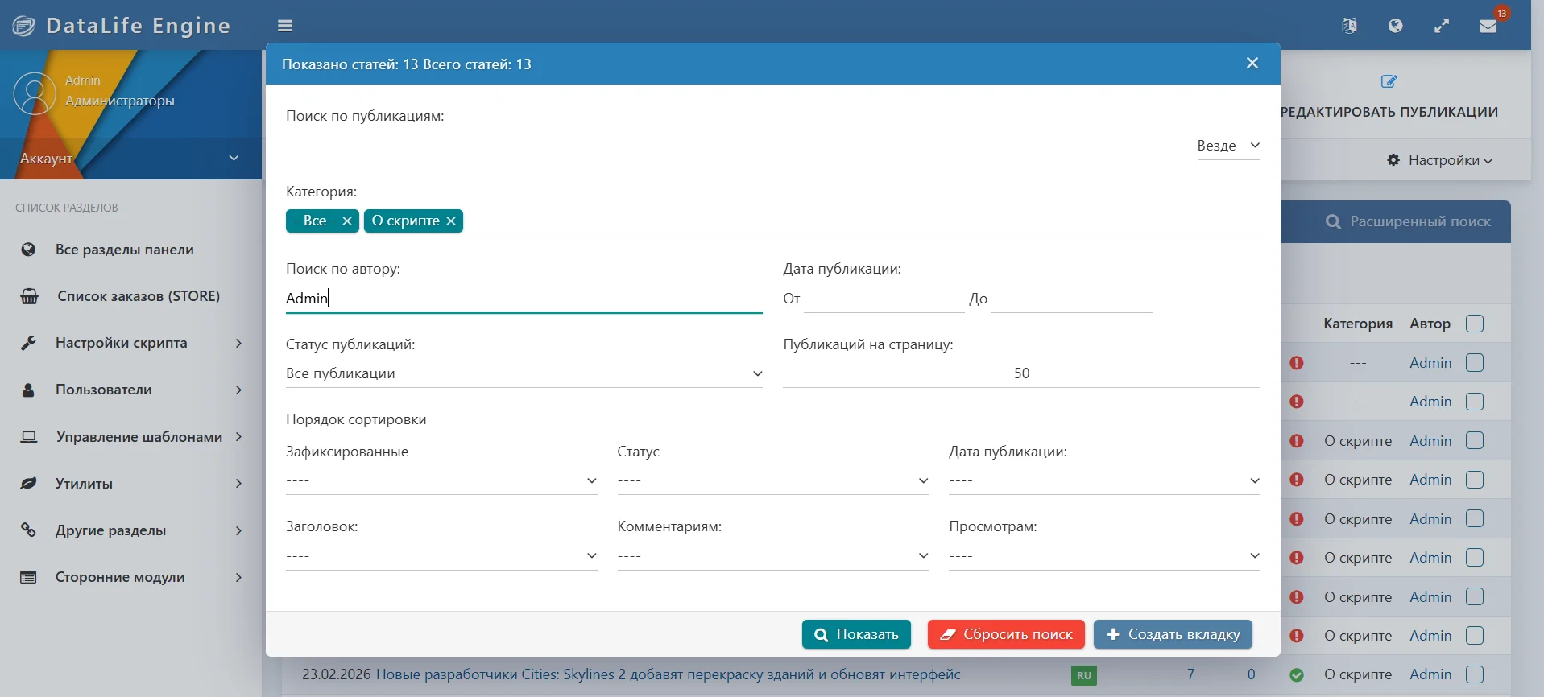Viewport: 1544px width, 697px height.
Task: Open the 'Везде' search scope dropdown
Action: pyautogui.click(x=1228, y=146)
